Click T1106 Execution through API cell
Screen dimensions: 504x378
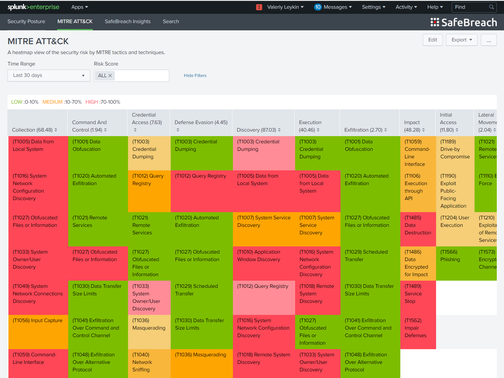tap(418, 191)
